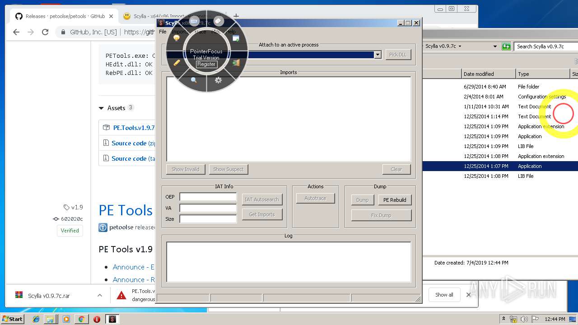Click the lock icon beside GitHub, Inc.
578x325 pixels.
(64, 32)
